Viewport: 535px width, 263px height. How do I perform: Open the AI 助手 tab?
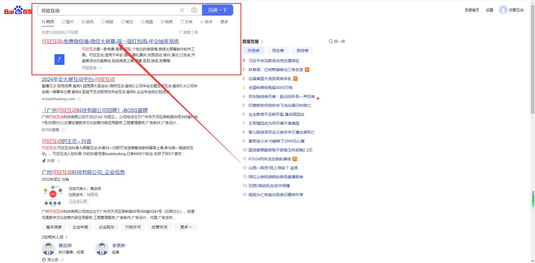pos(206,22)
